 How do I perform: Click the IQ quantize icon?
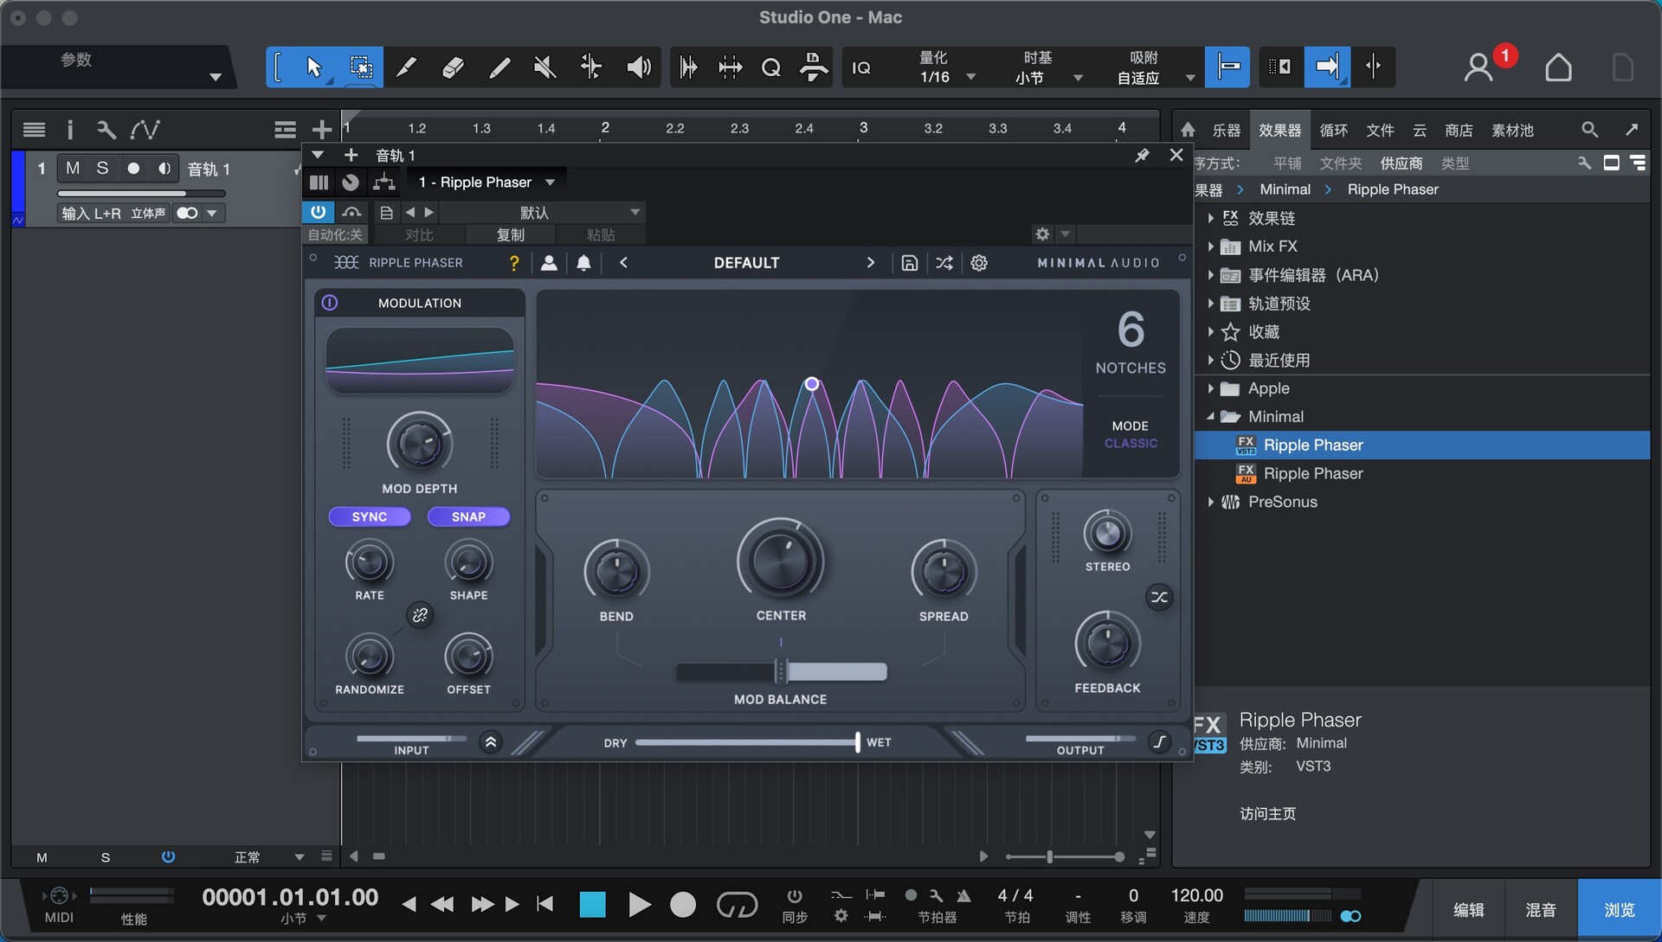click(861, 67)
